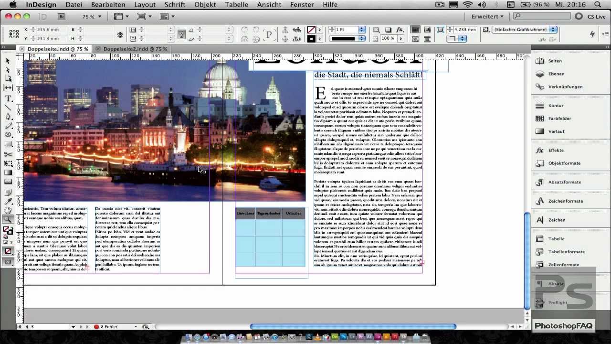Switch to the Doppelseite2.indd tab
This screenshot has height=344, width=611.
point(135,49)
